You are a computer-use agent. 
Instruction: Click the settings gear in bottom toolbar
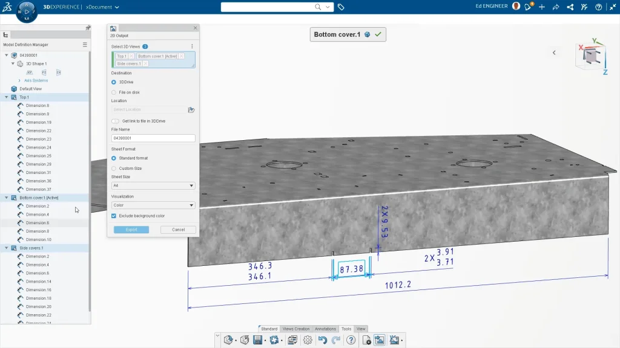point(308,340)
